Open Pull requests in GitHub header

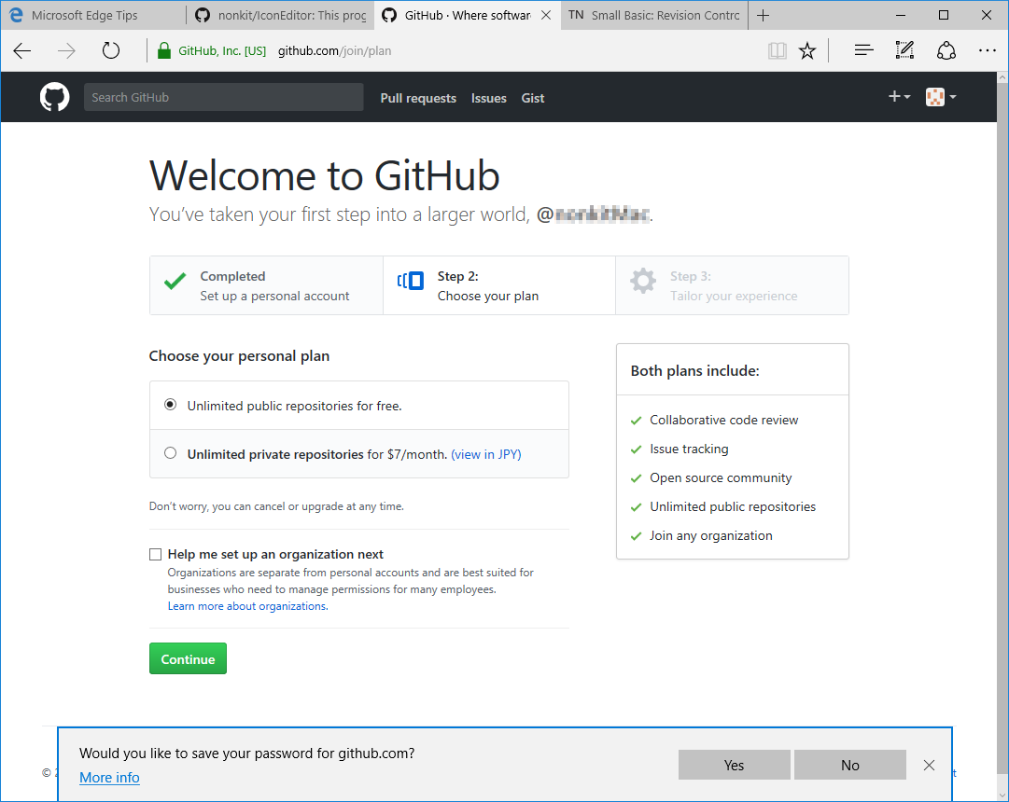418,98
